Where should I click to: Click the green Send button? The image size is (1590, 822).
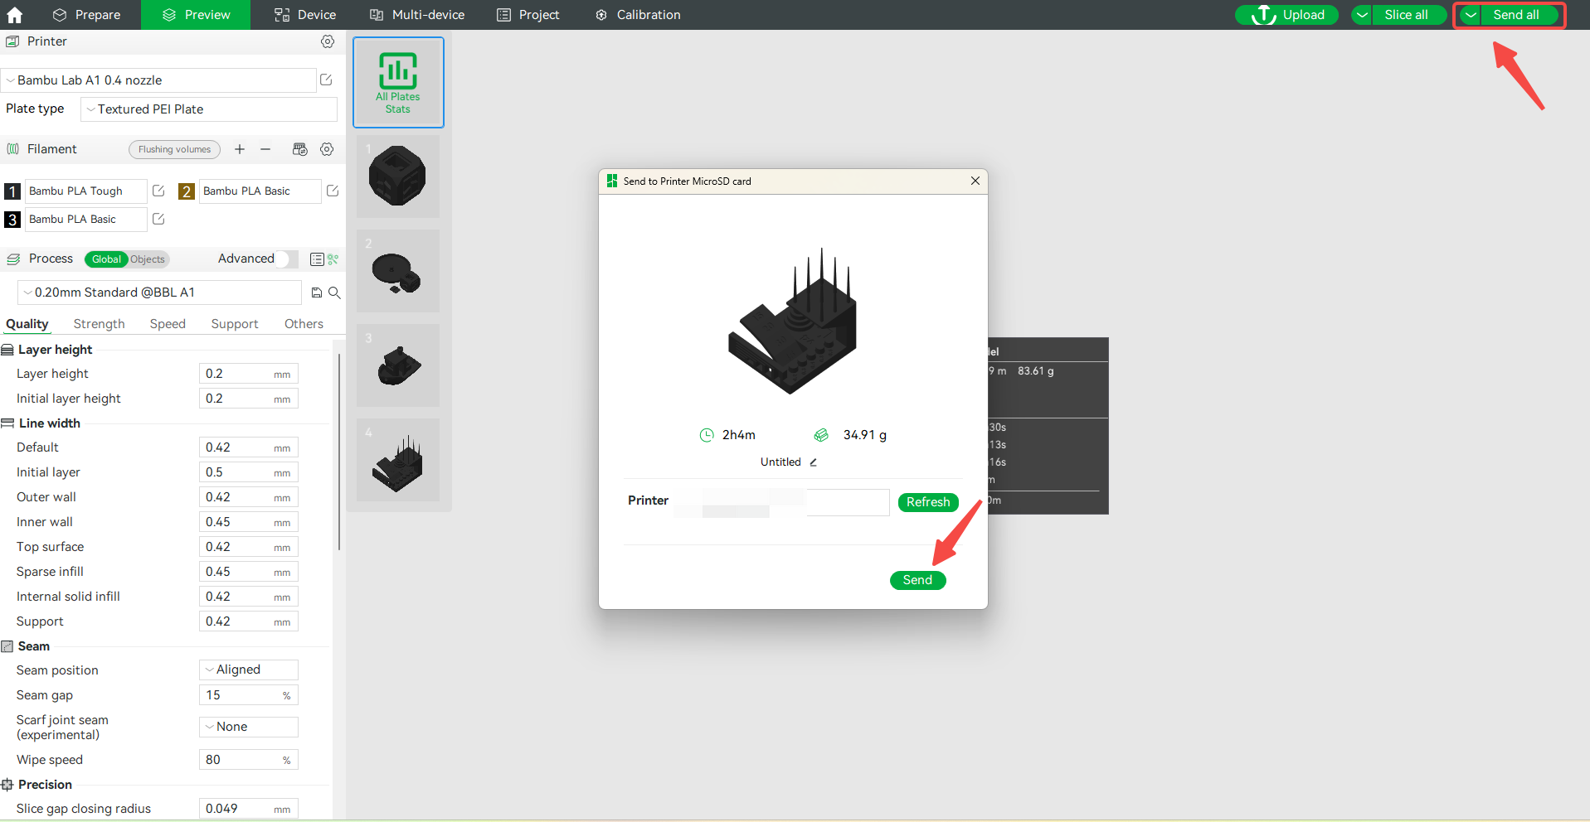[x=917, y=580]
